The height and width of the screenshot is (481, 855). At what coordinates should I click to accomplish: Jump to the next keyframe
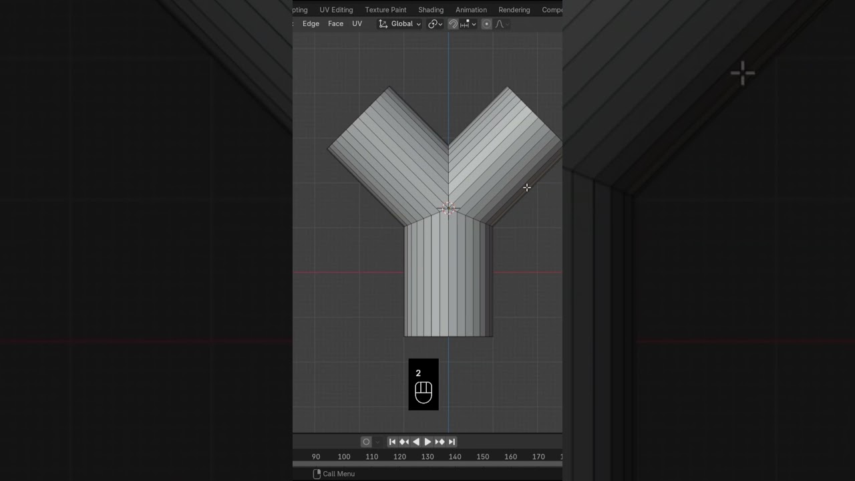pos(440,442)
